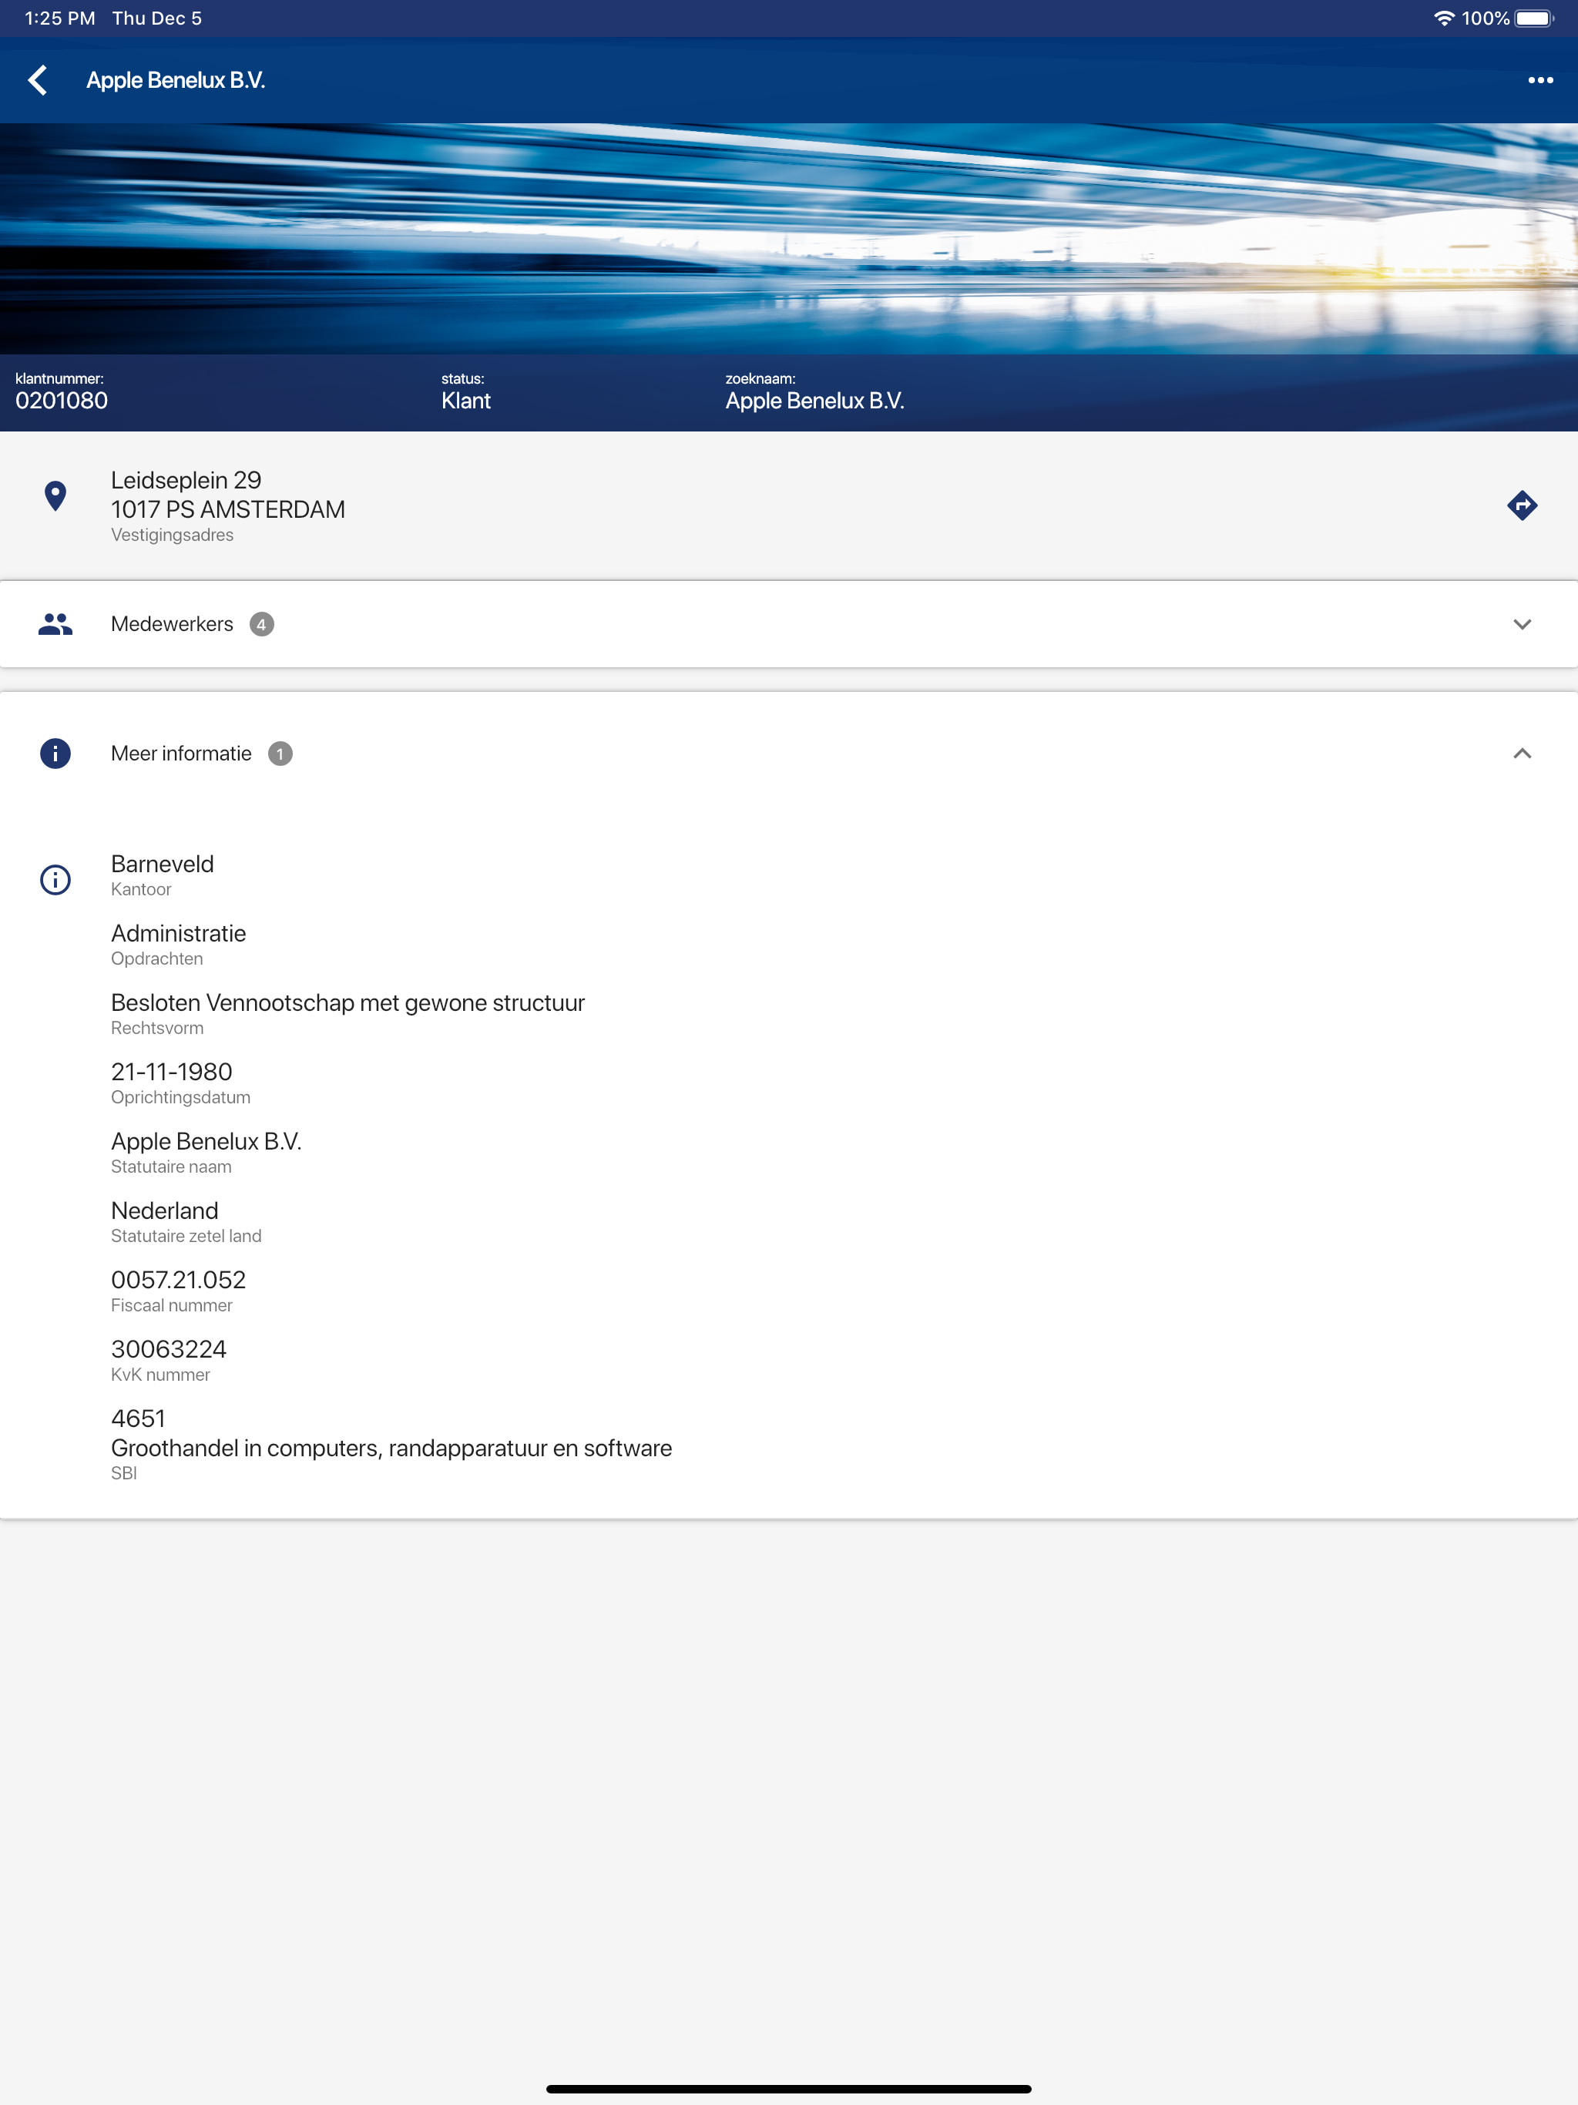
Task: Tap the Medewerkers count badge 4
Action: (x=262, y=624)
